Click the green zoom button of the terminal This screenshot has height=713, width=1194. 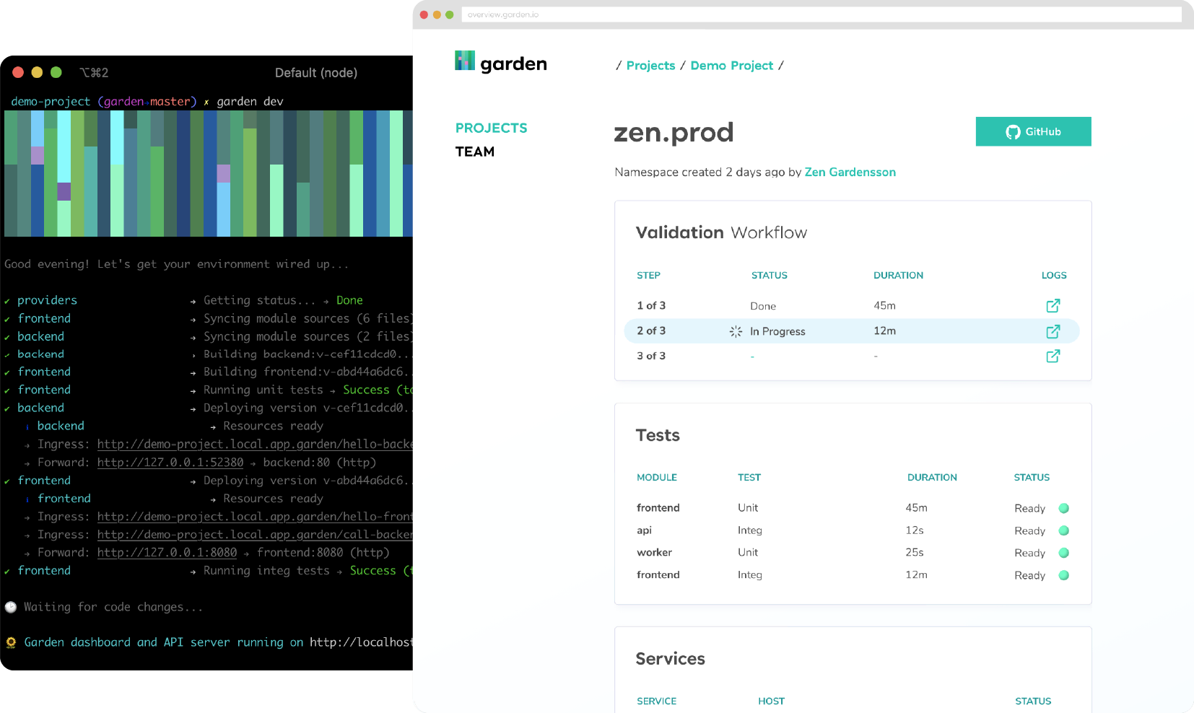56,72
